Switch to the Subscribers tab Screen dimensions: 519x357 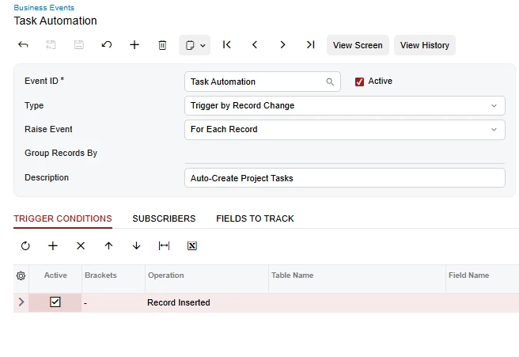pyautogui.click(x=165, y=218)
